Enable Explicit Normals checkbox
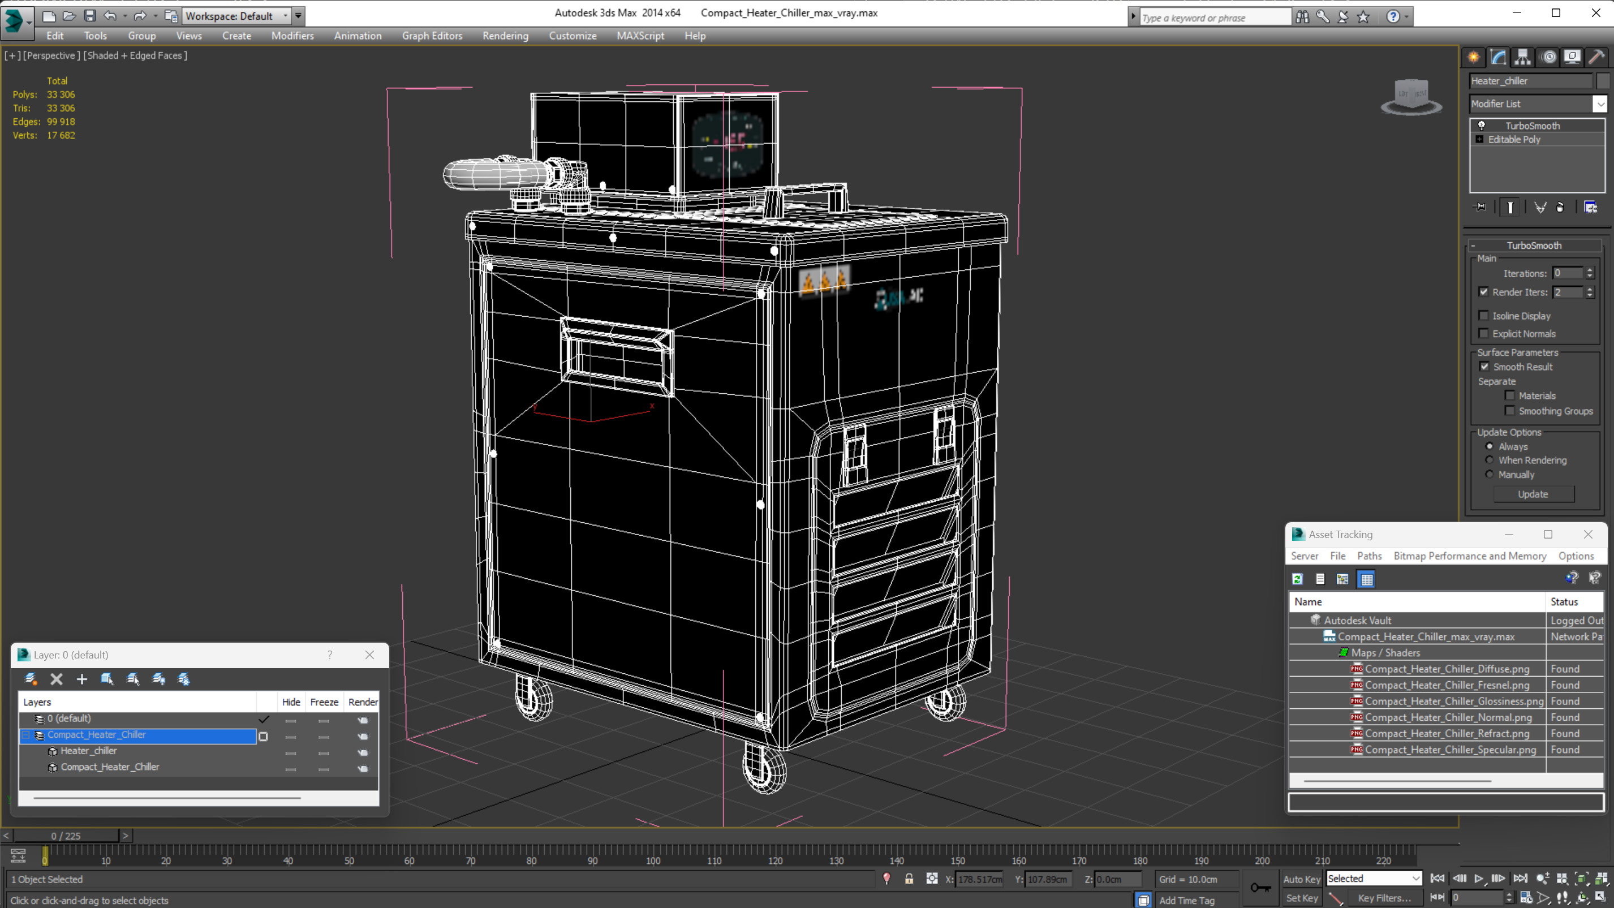The image size is (1614, 908). 1484,333
